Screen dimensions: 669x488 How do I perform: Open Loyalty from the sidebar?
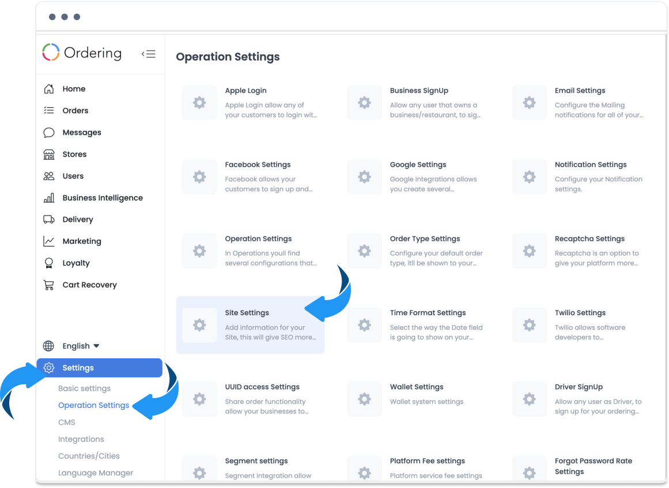tap(76, 263)
